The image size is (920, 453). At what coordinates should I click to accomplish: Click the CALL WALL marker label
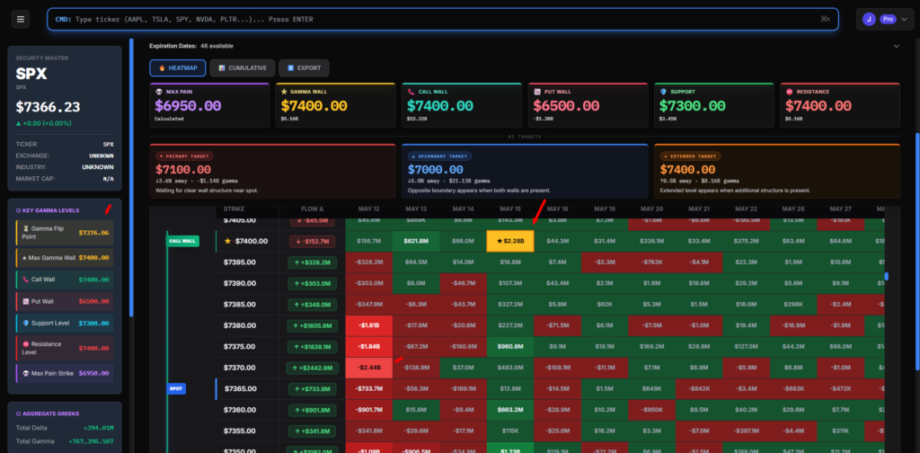pos(183,241)
